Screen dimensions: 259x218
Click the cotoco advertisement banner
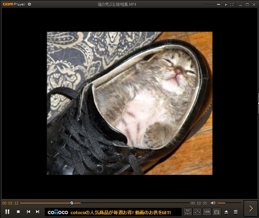pyautogui.click(x=113, y=212)
